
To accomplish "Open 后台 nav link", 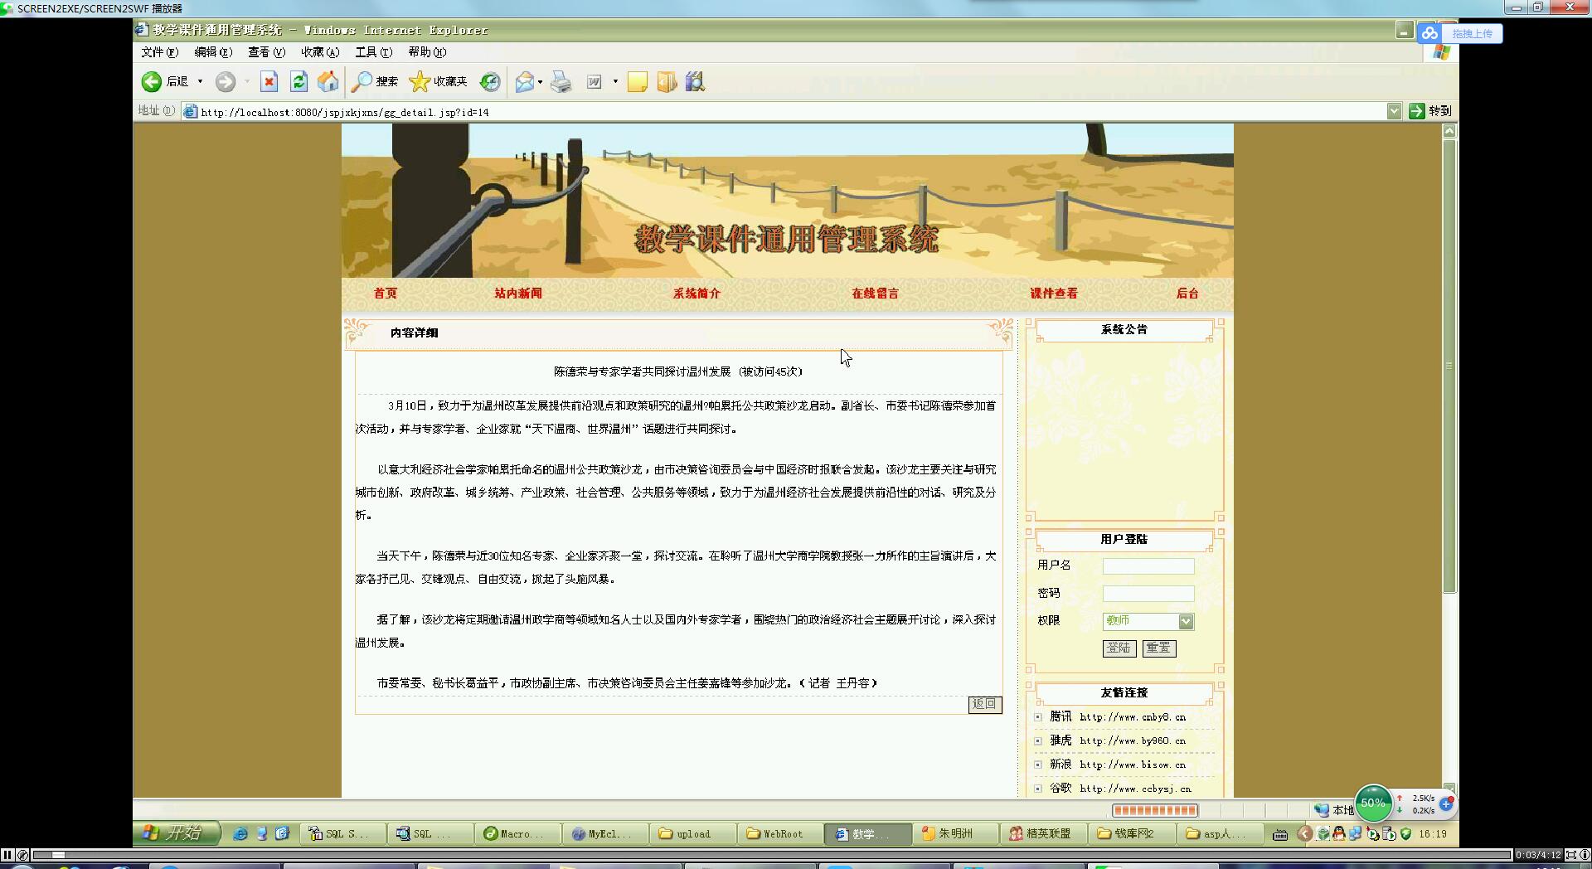I will [1187, 294].
